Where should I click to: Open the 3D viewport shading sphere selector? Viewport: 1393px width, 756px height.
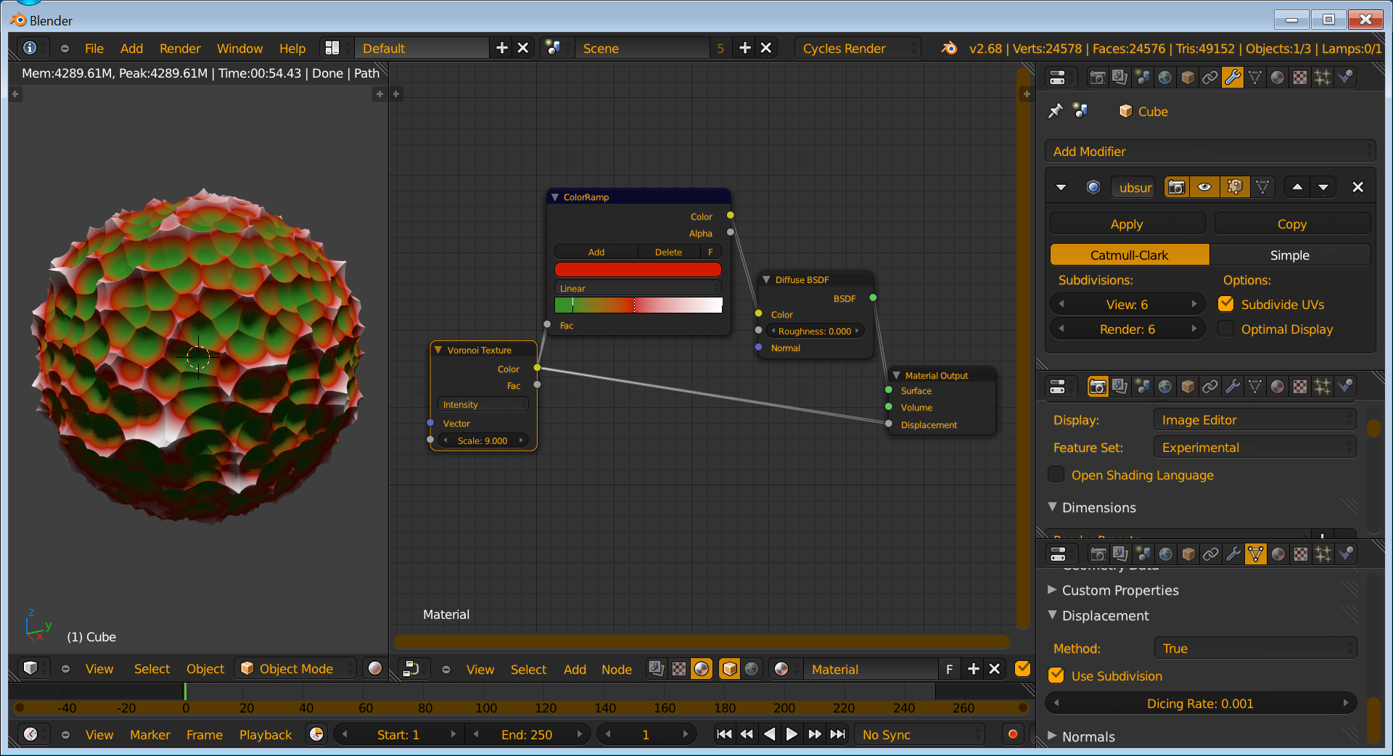[x=375, y=668]
